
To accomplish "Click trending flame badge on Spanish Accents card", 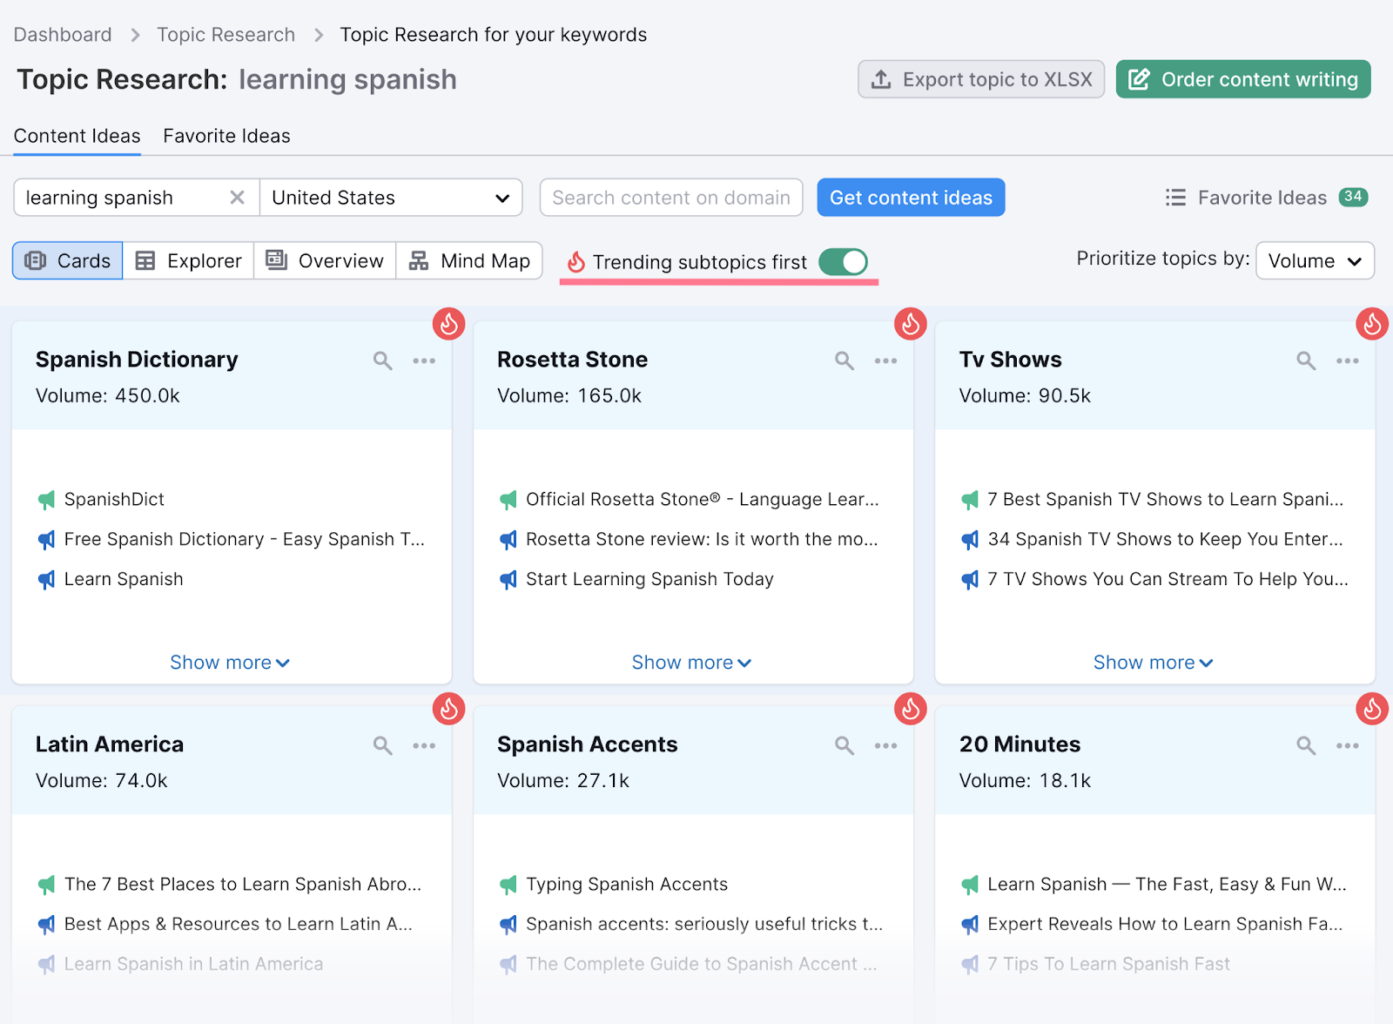I will [x=911, y=709].
